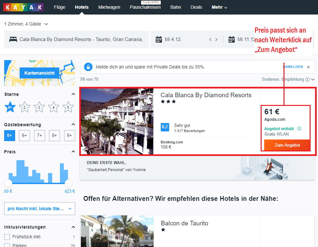This screenshot has width=318, height=247.
Task: Open the Mietwagen tab
Action: pyautogui.click(x=109, y=7)
